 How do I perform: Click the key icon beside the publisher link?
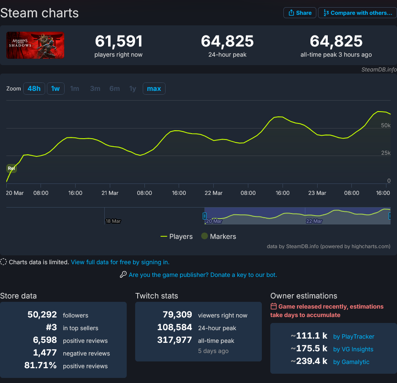[x=123, y=274]
